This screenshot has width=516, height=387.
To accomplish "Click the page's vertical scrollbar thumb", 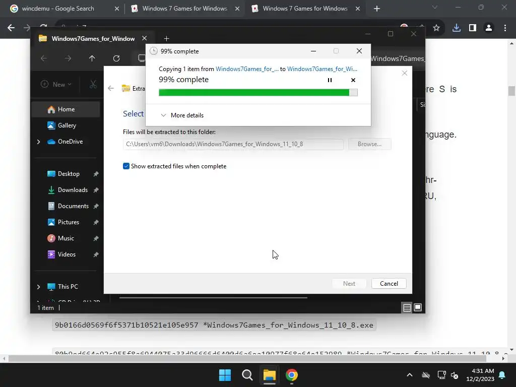I will point(511,91).
